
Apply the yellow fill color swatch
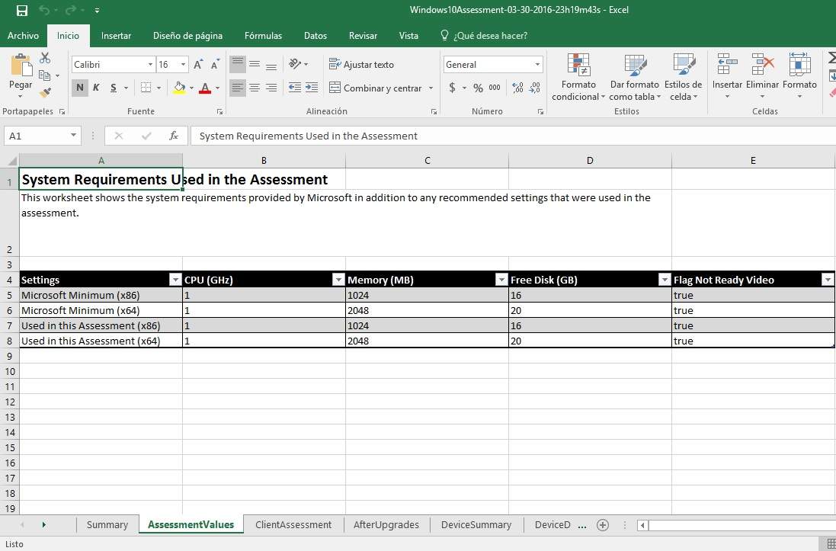(x=179, y=88)
